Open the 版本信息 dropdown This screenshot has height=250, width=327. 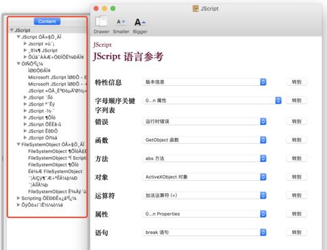[x=204, y=82]
